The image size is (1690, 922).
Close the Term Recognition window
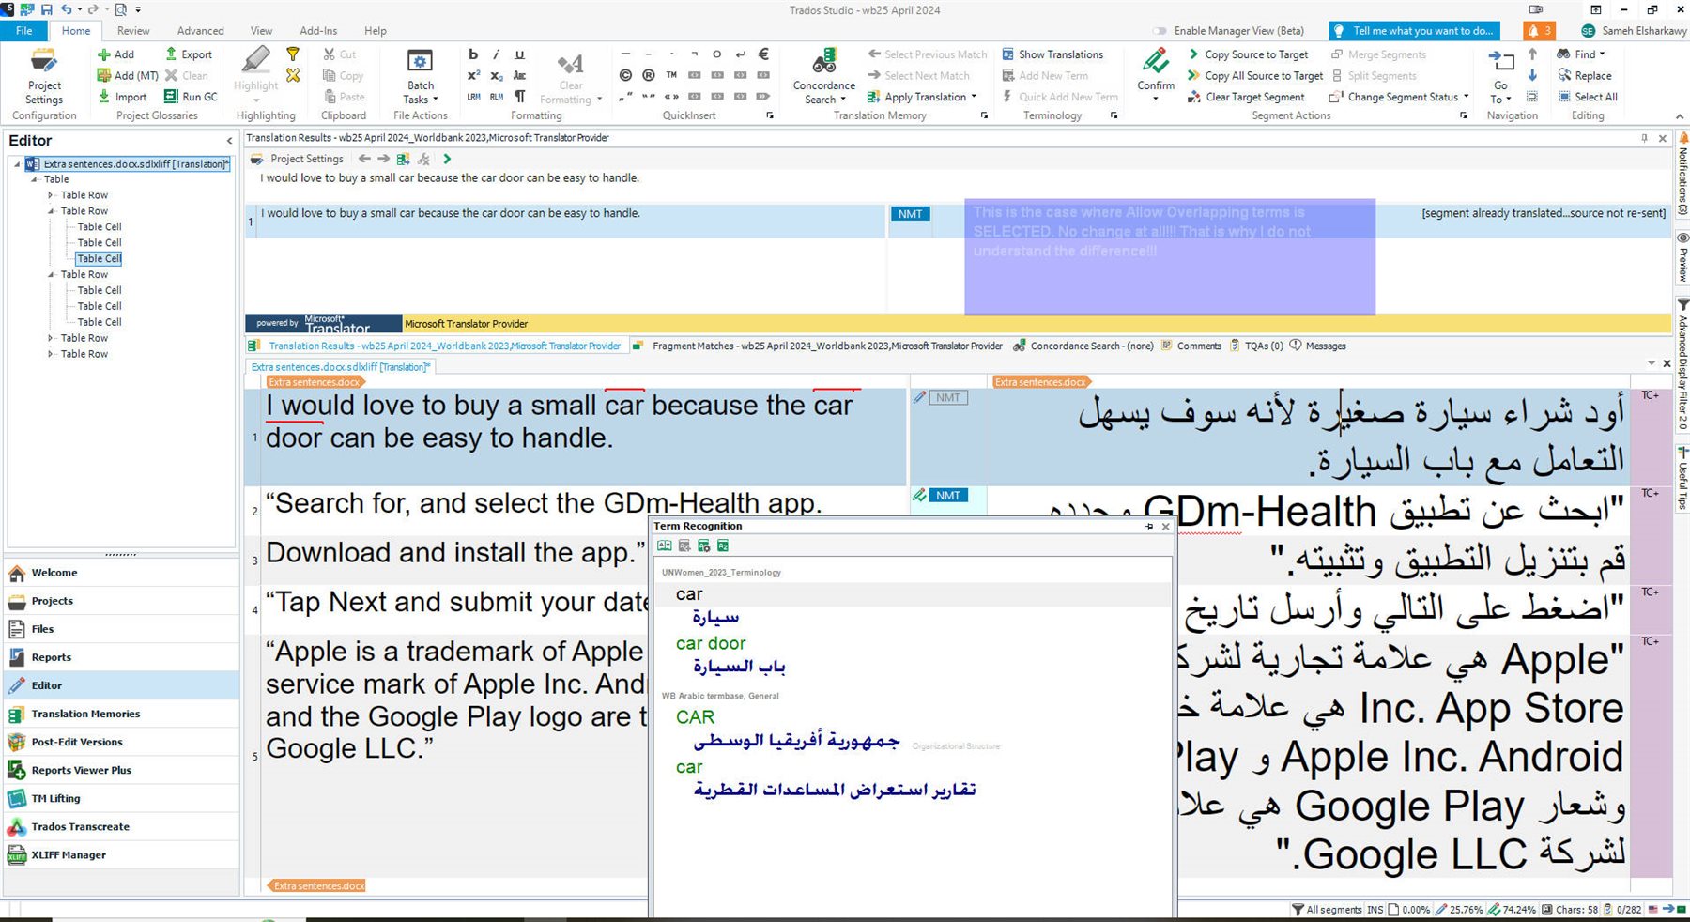click(1165, 527)
